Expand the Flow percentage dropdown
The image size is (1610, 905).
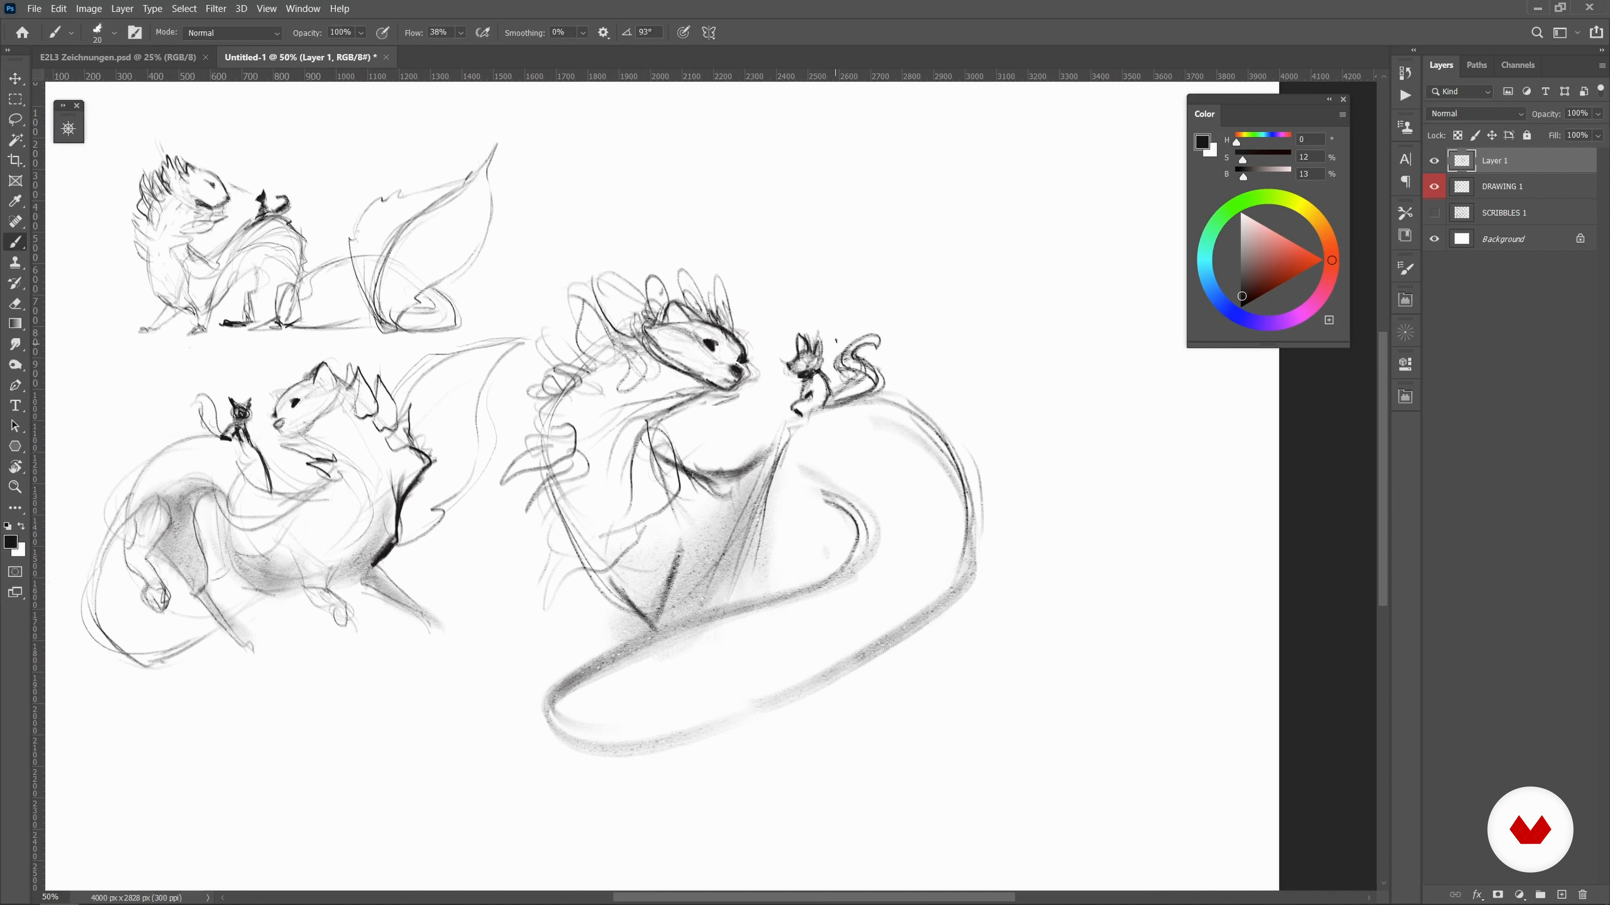(x=461, y=33)
